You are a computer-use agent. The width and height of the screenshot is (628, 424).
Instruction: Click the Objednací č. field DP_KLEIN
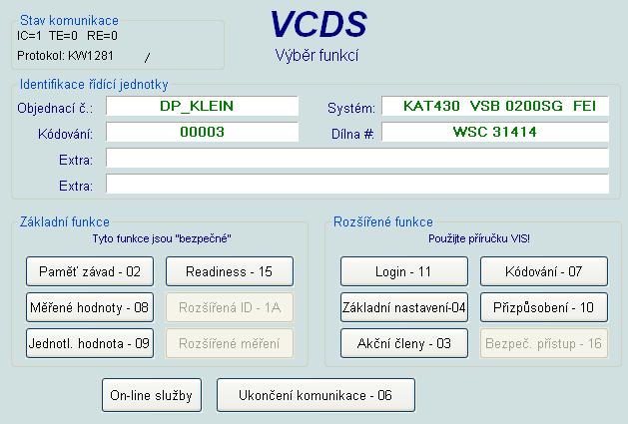pos(203,106)
